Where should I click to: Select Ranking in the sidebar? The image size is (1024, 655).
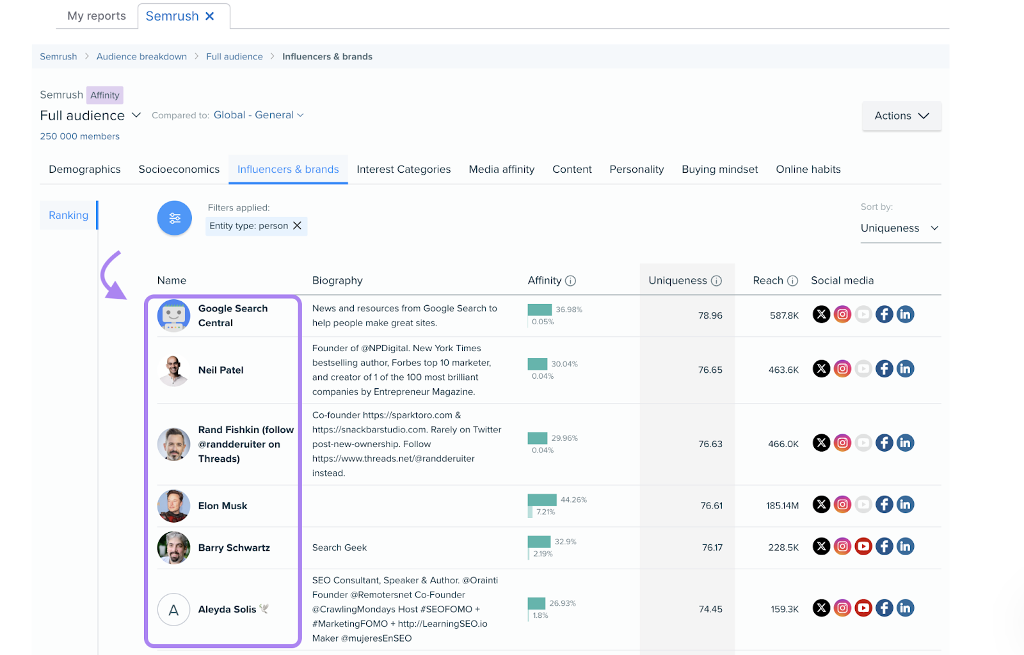pos(68,215)
